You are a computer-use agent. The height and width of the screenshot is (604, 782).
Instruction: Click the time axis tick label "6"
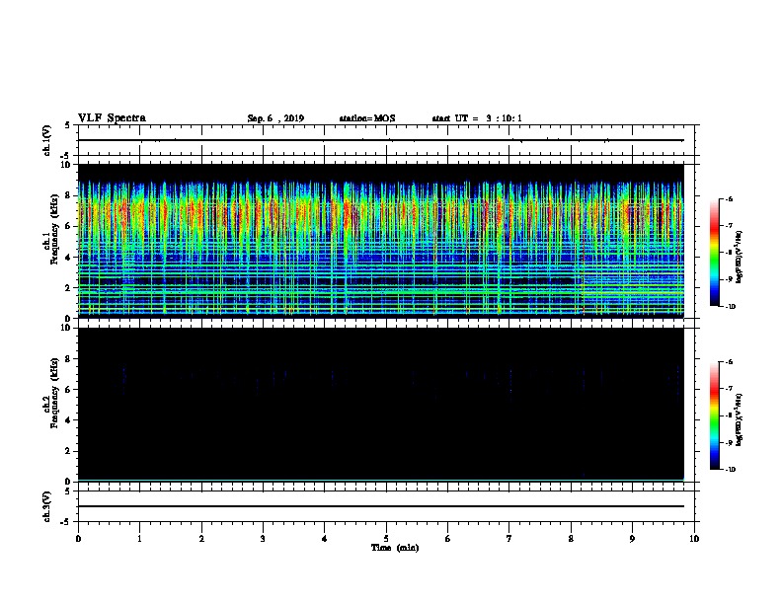(x=448, y=539)
